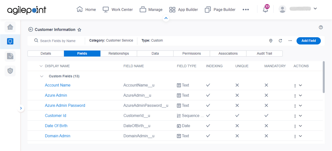Screen dimensions: 332x151
Task: Open actions kebab menu for Domain Admin
Action: coord(295,136)
